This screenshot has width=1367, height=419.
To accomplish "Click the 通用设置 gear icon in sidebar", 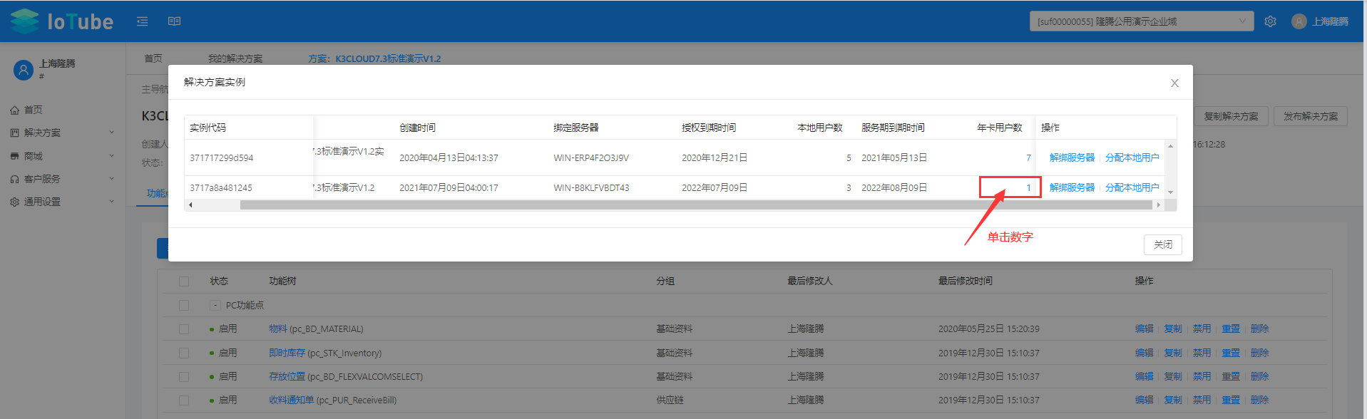I will 15,202.
